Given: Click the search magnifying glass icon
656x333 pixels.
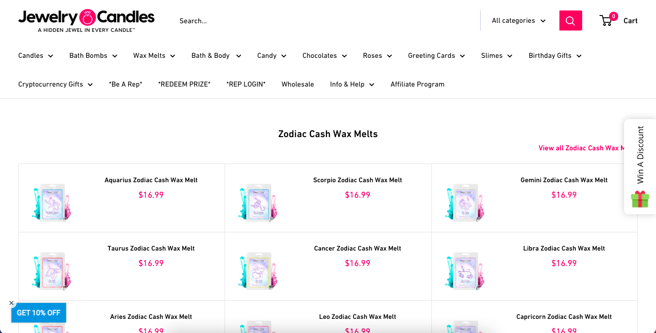Looking at the screenshot, I should [570, 20].
